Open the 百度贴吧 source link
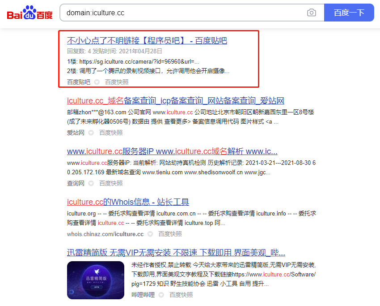Viewport: 380px width, 306px height. (x=79, y=82)
